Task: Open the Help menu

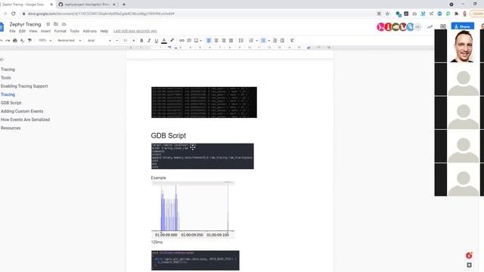Action: pyautogui.click(x=104, y=31)
